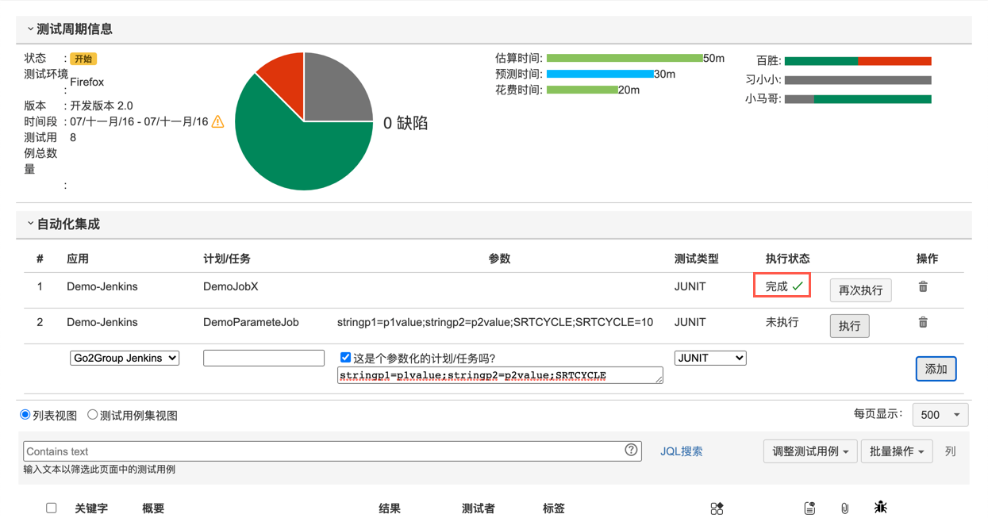The width and height of the screenshot is (988, 518).
Task: Click the notes document column icon
Action: tap(809, 508)
